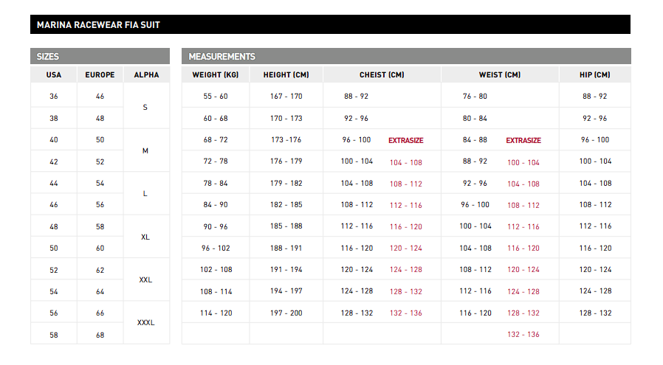Image resolution: width=663 pixels, height=365 pixels.
Task: Click height range 188 - 191
Action: (x=286, y=248)
